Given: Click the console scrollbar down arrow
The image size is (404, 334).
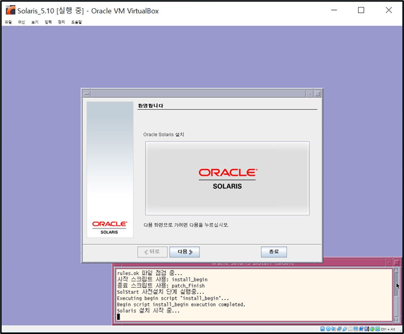Looking at the screenshot, I should pos(396,320).
